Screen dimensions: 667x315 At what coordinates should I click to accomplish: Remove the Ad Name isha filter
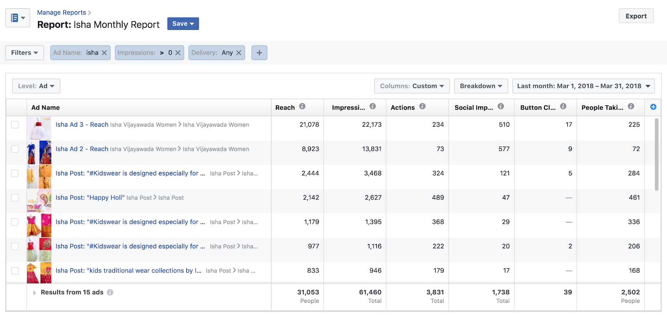point(104,53)
